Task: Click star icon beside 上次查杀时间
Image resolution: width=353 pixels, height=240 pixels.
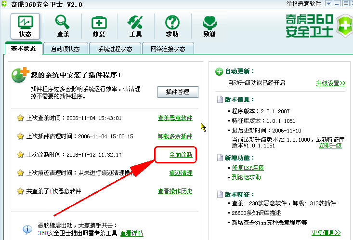Action: click(x=20, y=118)
